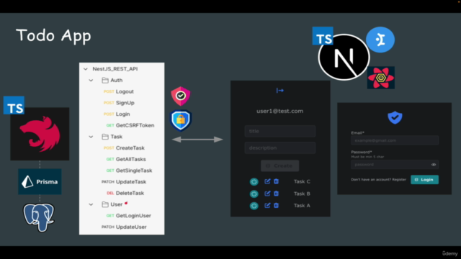Screen dimensions: 461x259
Task: Open the GET GetLoginUser request
Action: 128,216
